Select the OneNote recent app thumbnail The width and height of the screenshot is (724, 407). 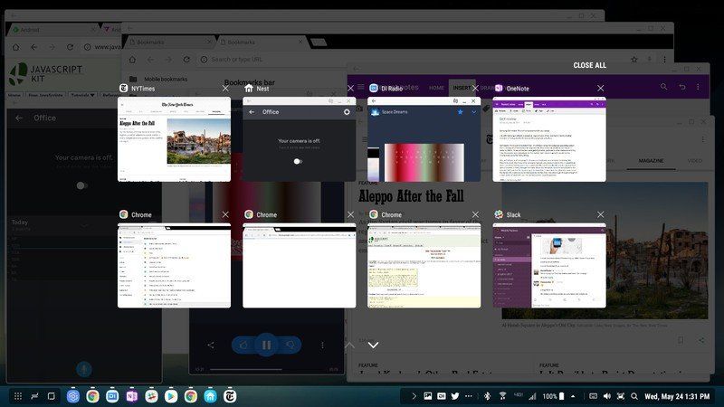click(549, 139)
